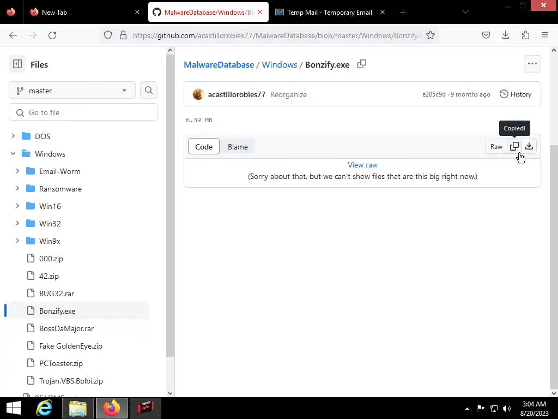Screen dimensions: 558x419
Task: Copy raw file contents icon
Action: coord(514,146)
